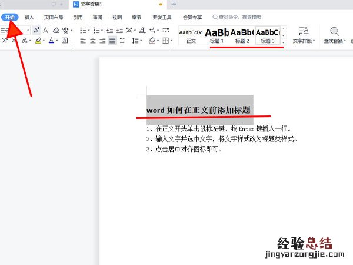The image size is (353, 265).
Task: Click the show paragraph marks icon
Action: point(152,30)
